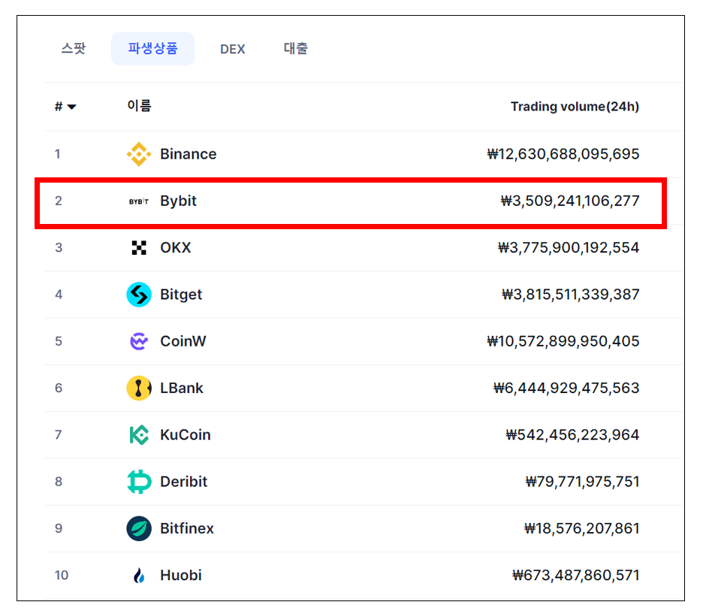Screen dimensions: 703x614
Task: Click the # rank column header
Action: (59, 107)
